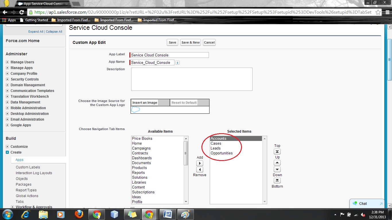Launch Firefox from the taskbar
The width and height of the screenshot is (392, 220).
click(79, 214)
